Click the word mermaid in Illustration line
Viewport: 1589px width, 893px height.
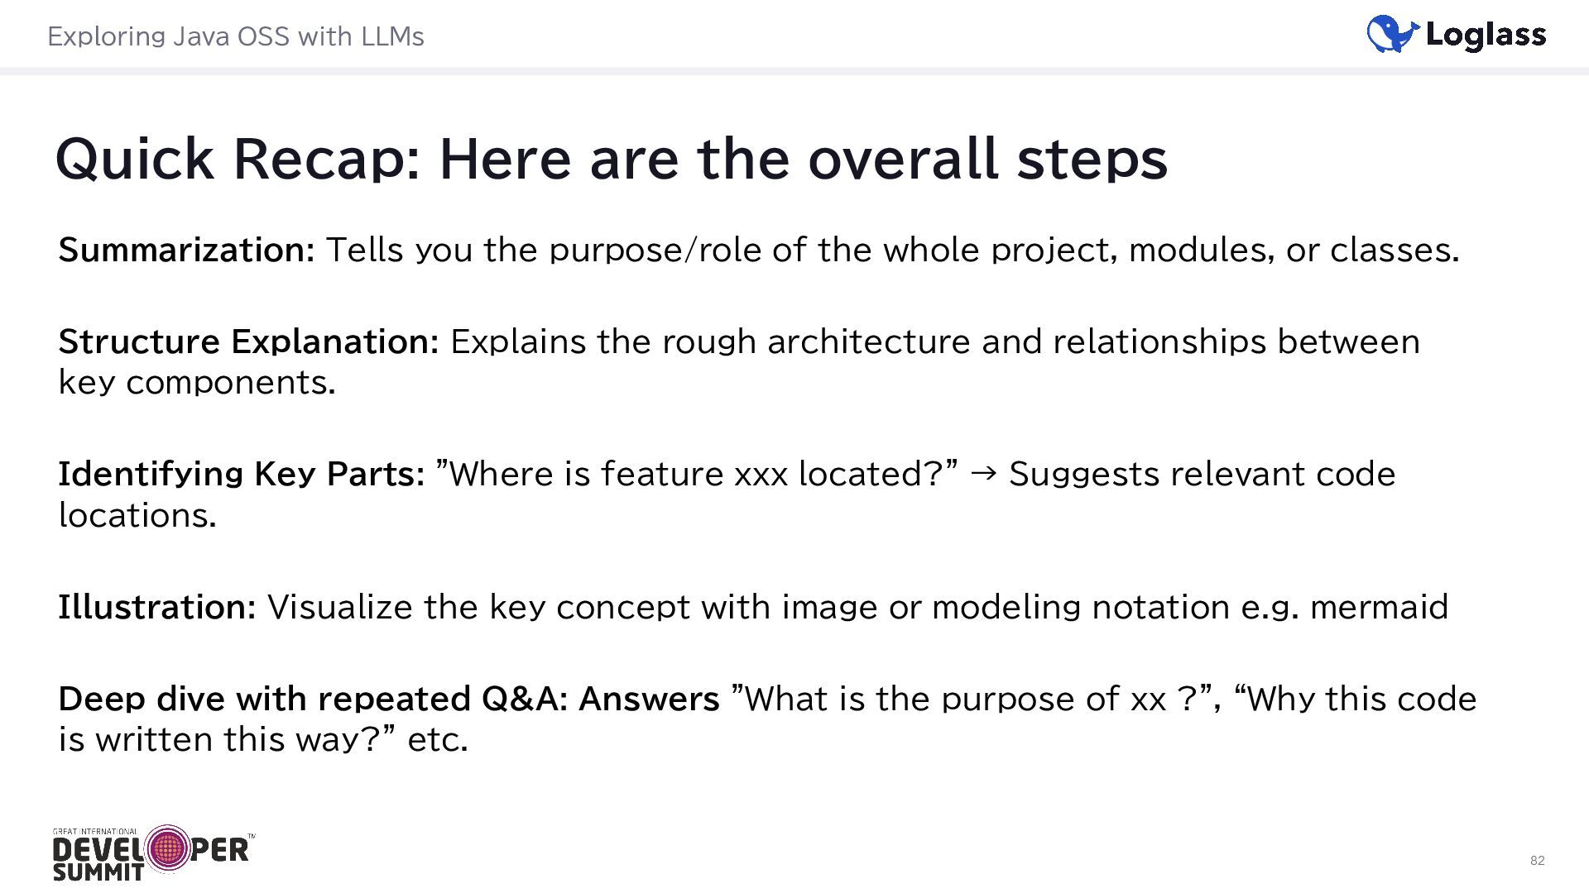click(1380, 607)
